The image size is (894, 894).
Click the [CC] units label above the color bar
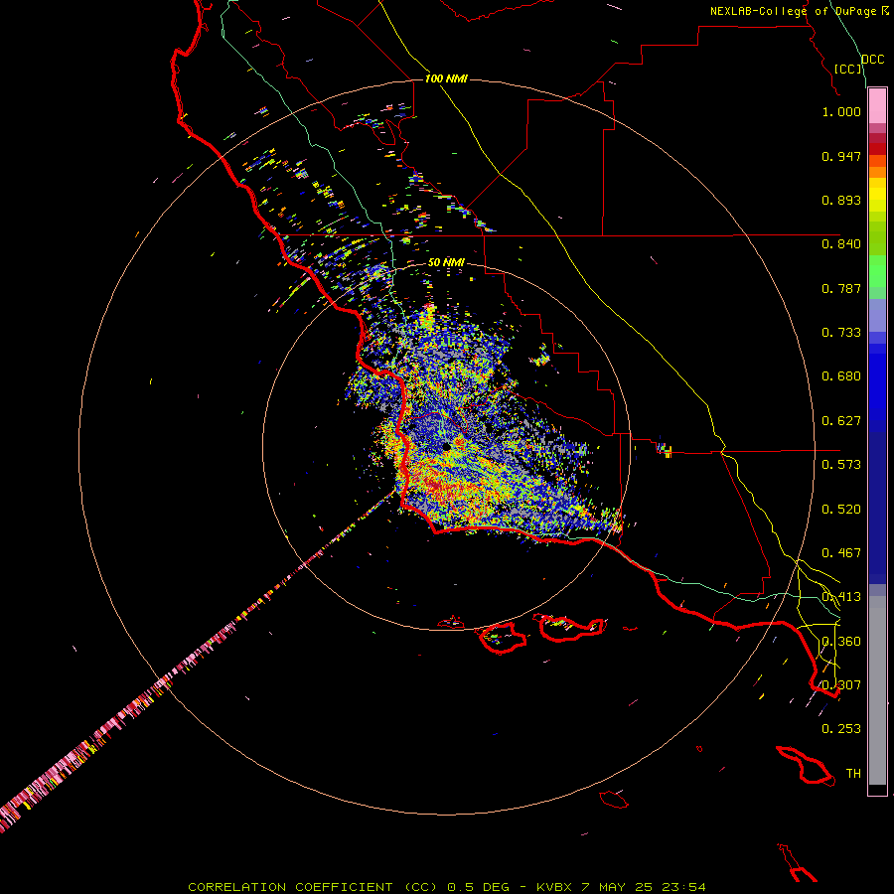[848, 69]
